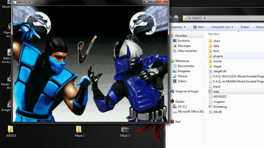This screenshot has height=148, width=264.
Task: Open the Organizar dropdown menu
Action: 178,27
